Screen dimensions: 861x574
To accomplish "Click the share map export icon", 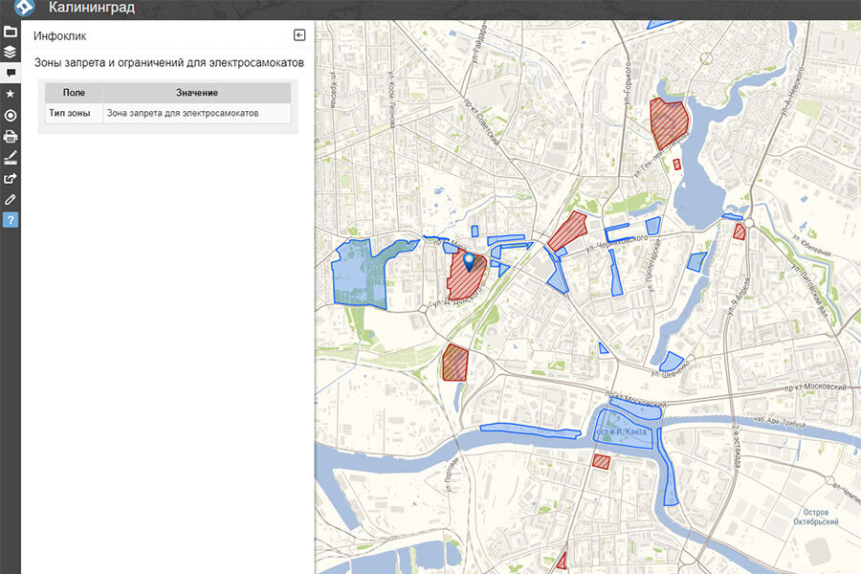I will pyautogui.click(x=11, y=178).
